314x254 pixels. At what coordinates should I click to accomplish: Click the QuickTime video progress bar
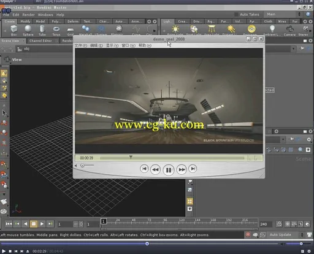point(172,158)
